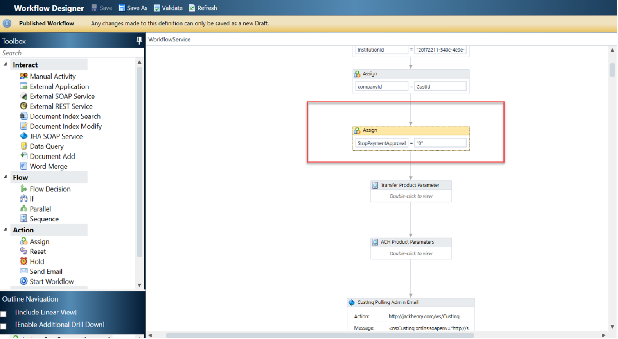Open the WorkflowService breadcrumb tab
The height and width of the screenshot is (339, 618).
(169, 39)
